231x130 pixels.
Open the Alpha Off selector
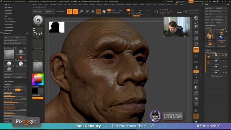pyautogui.click(x=38, y=44)
